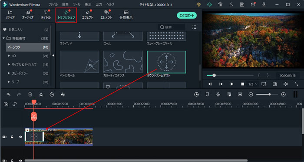
Task: Expand the ワープ category
Action: tap(9, 82)
